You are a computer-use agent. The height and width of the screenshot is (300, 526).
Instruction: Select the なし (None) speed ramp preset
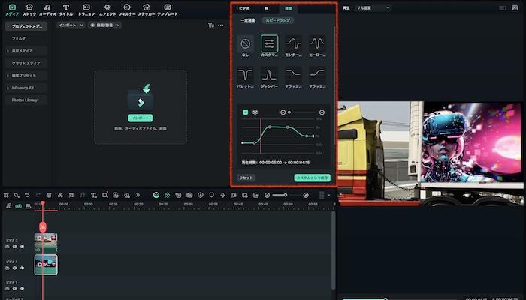[x=245, y=44]
